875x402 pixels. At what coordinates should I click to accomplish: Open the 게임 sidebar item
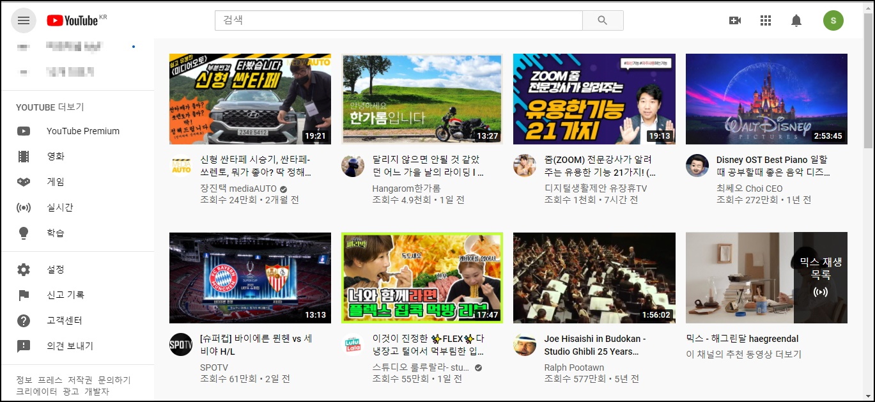[77, 182]
